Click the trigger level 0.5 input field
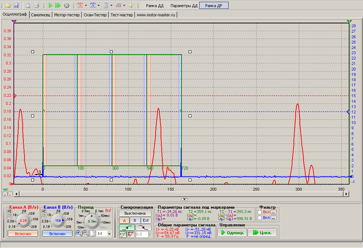The height and width of the screenshot is (248, 363). point(142,234)
